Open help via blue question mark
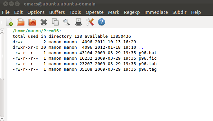The height and width of the screenshot is (121, 213). 102,22
